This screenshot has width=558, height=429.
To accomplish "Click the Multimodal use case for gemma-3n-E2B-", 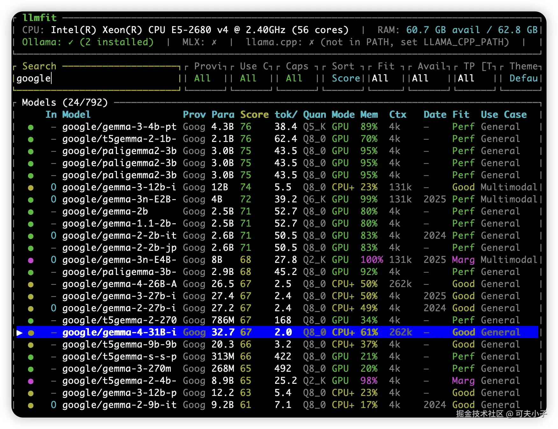I will pyautogui.click(x=509, y=199).
